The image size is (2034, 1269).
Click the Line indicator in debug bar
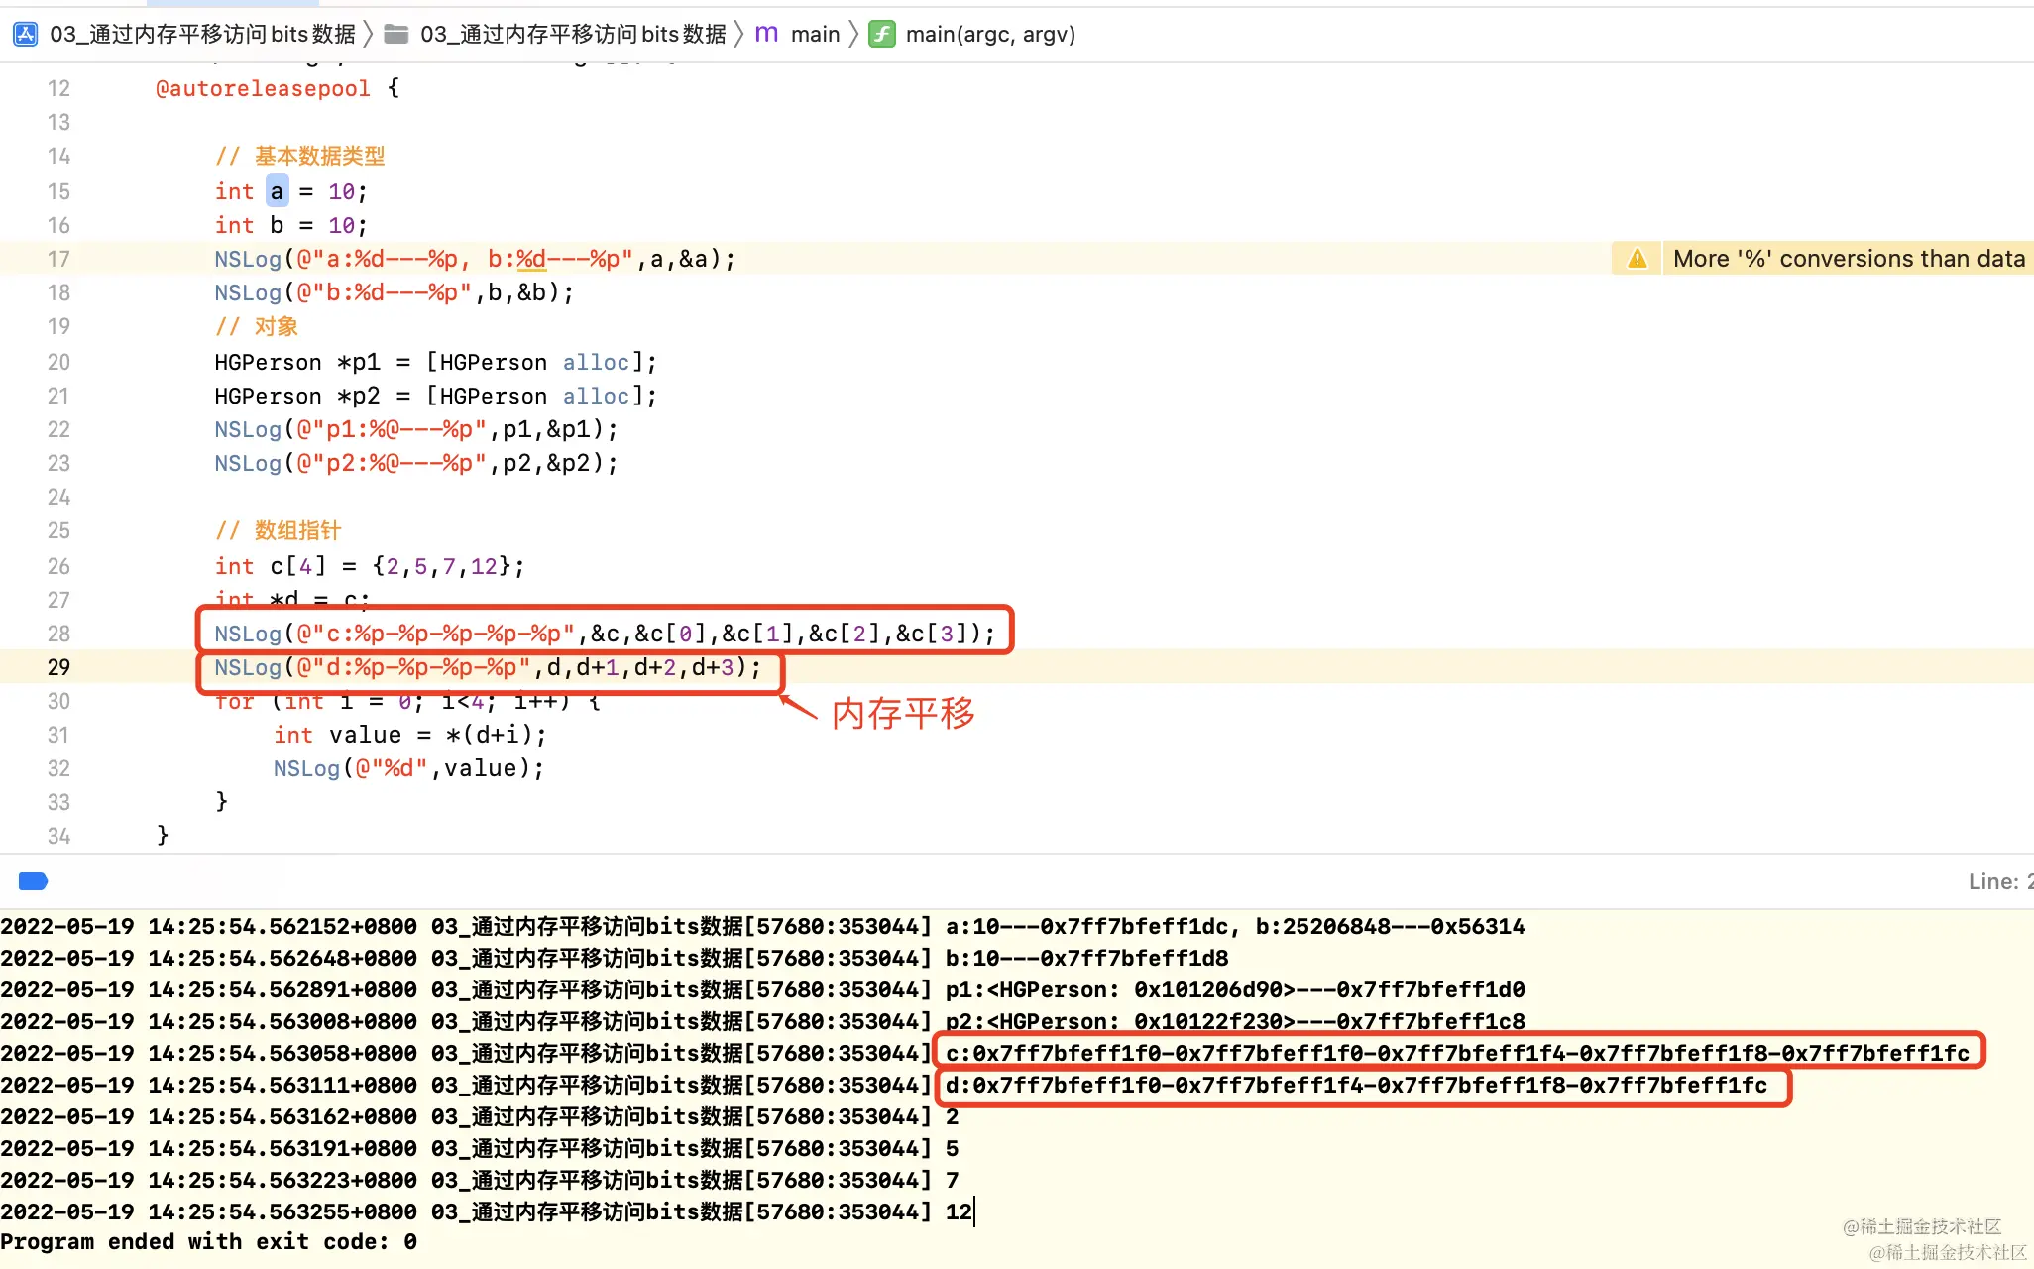tap(1998, 881)
